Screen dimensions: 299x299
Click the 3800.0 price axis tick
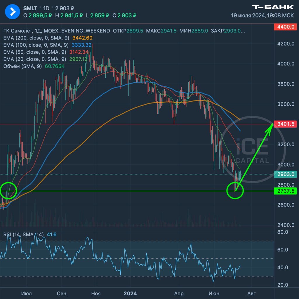tap(286, 84)
